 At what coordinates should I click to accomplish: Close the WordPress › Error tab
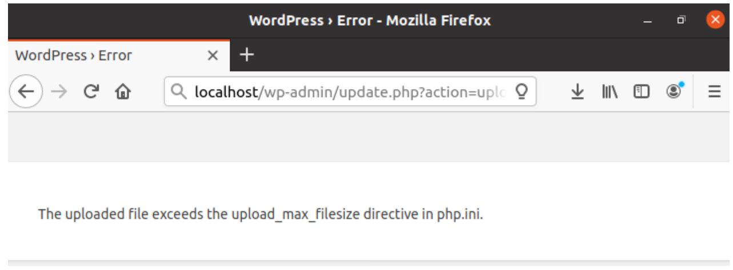[213, 55]
